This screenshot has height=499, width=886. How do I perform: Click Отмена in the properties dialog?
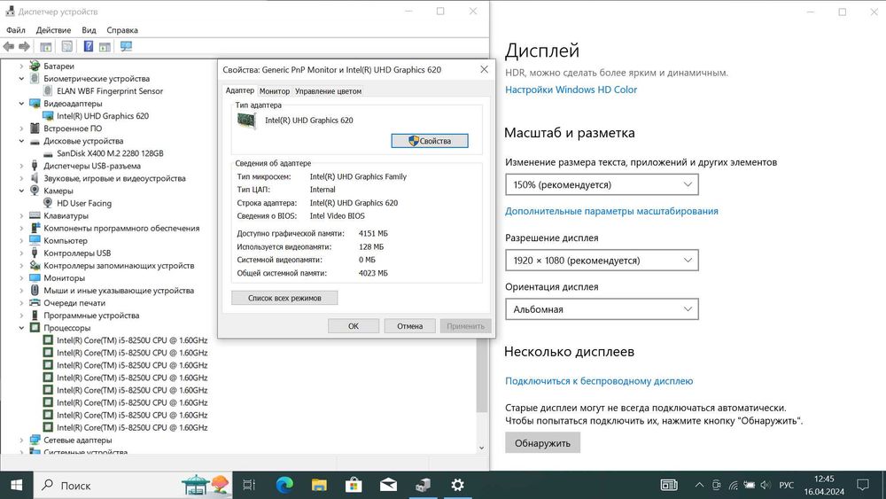click(x=409, y=326)
